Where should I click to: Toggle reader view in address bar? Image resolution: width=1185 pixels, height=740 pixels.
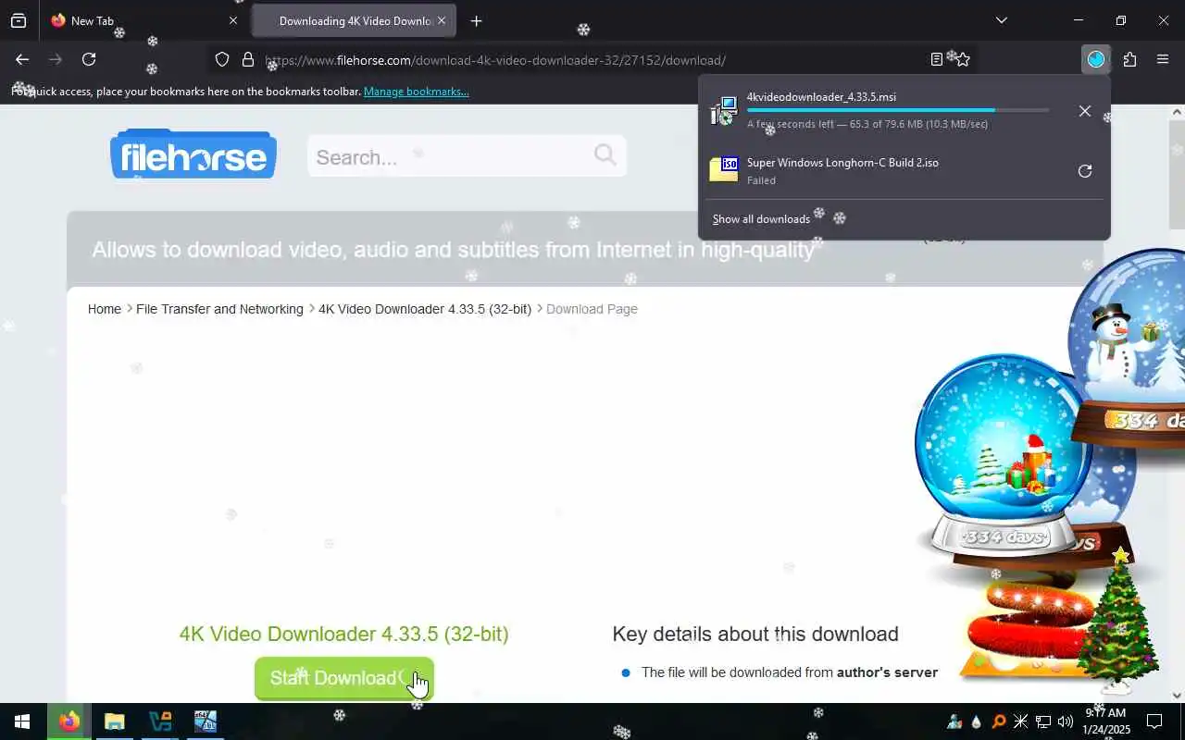coord(937,59)
